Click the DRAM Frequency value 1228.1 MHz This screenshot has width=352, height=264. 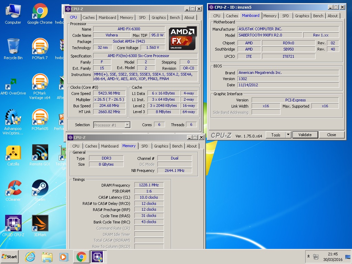point(149,185)
